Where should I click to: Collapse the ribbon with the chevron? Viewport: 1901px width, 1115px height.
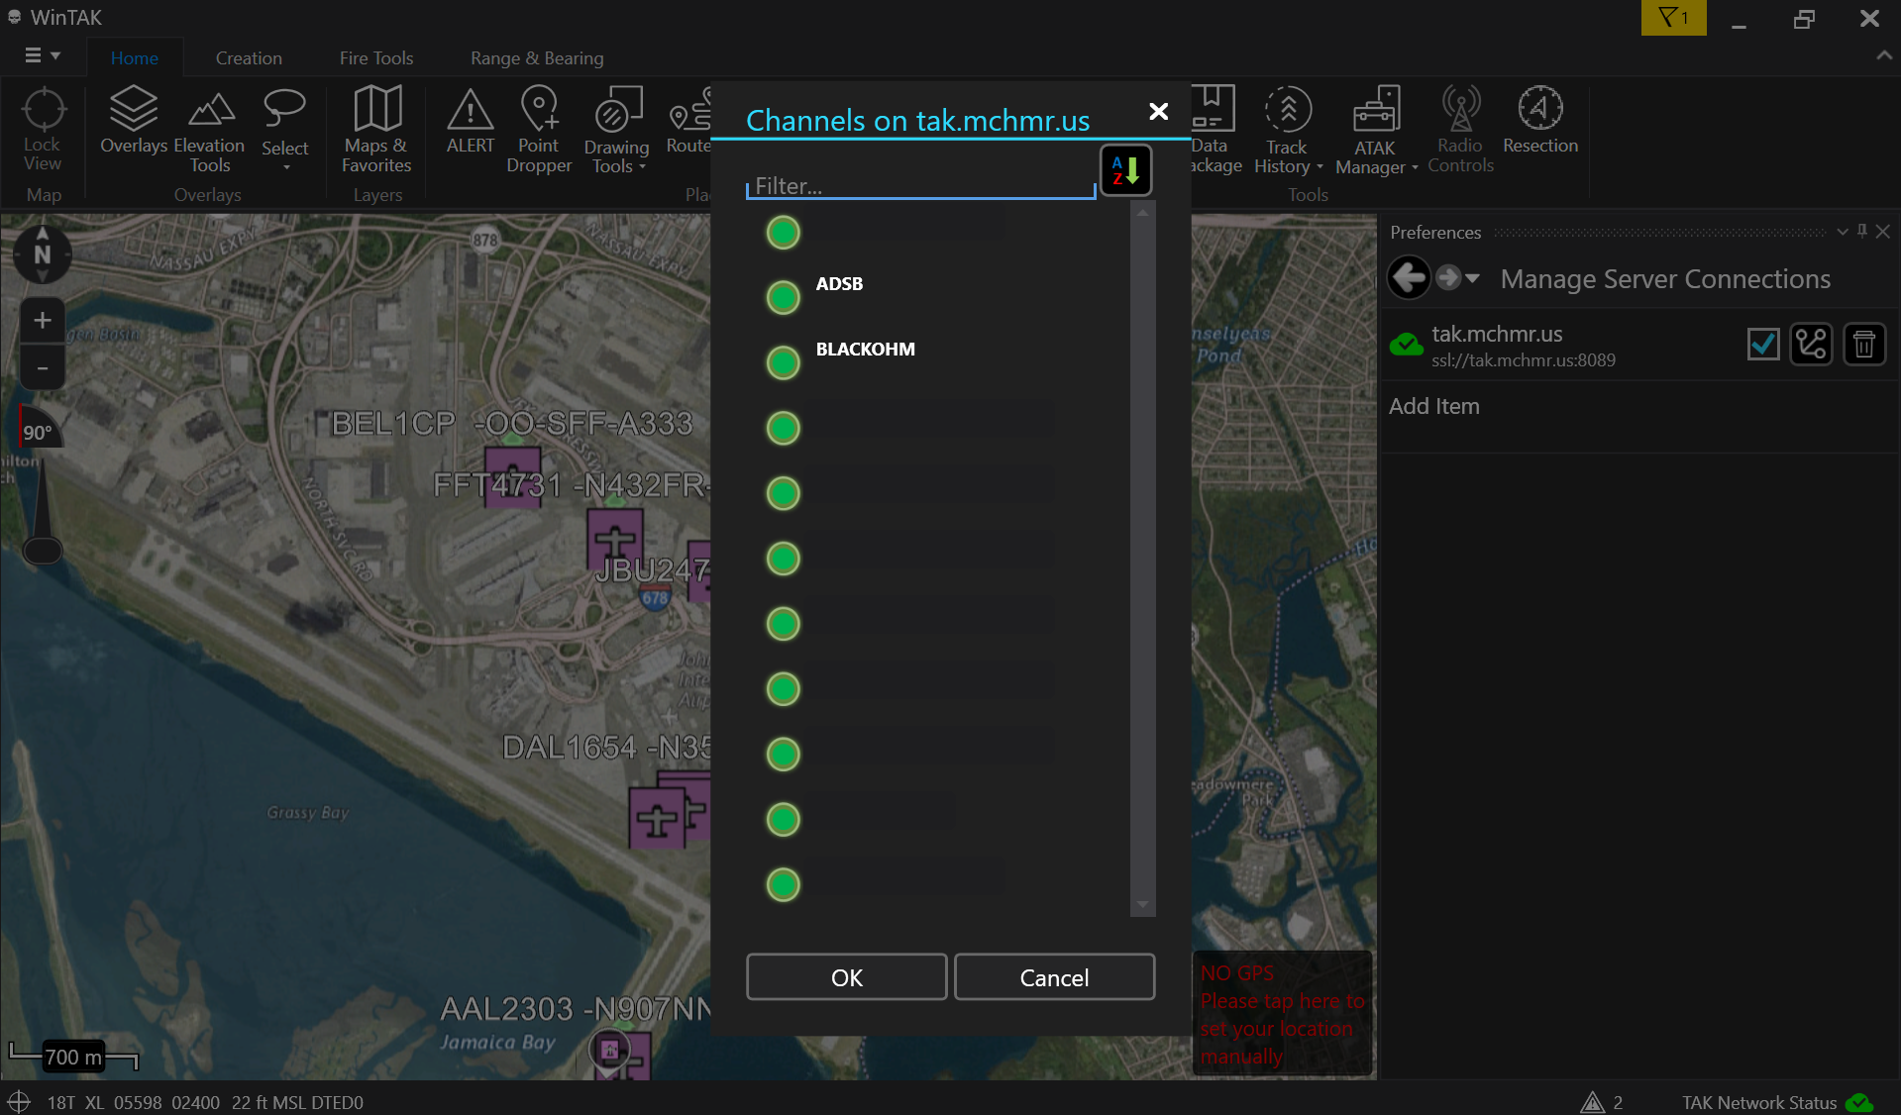[1884, 56]
